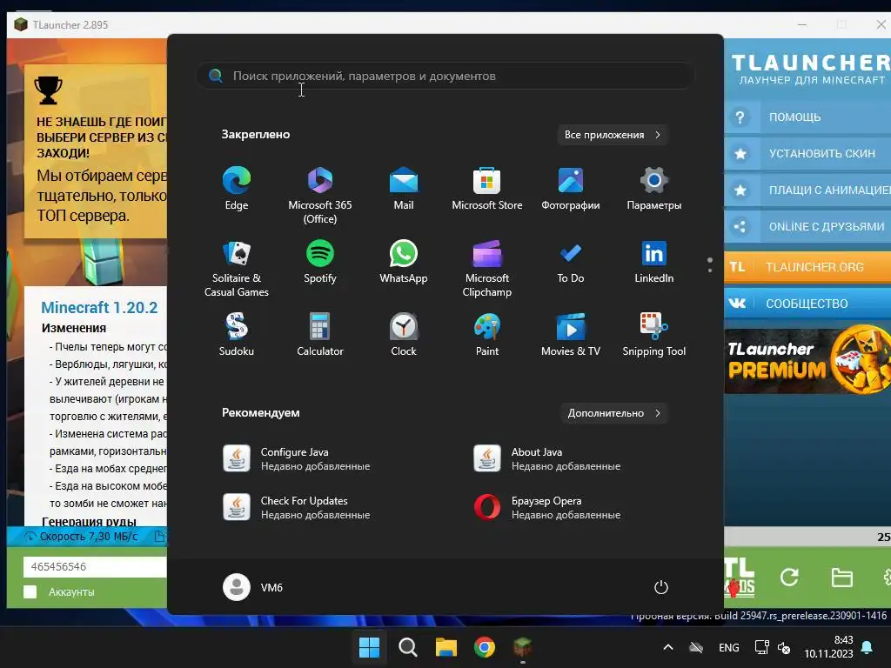Open the taskbar clock and date
This screenshot has height=668, width=891.
pos(828,647)
